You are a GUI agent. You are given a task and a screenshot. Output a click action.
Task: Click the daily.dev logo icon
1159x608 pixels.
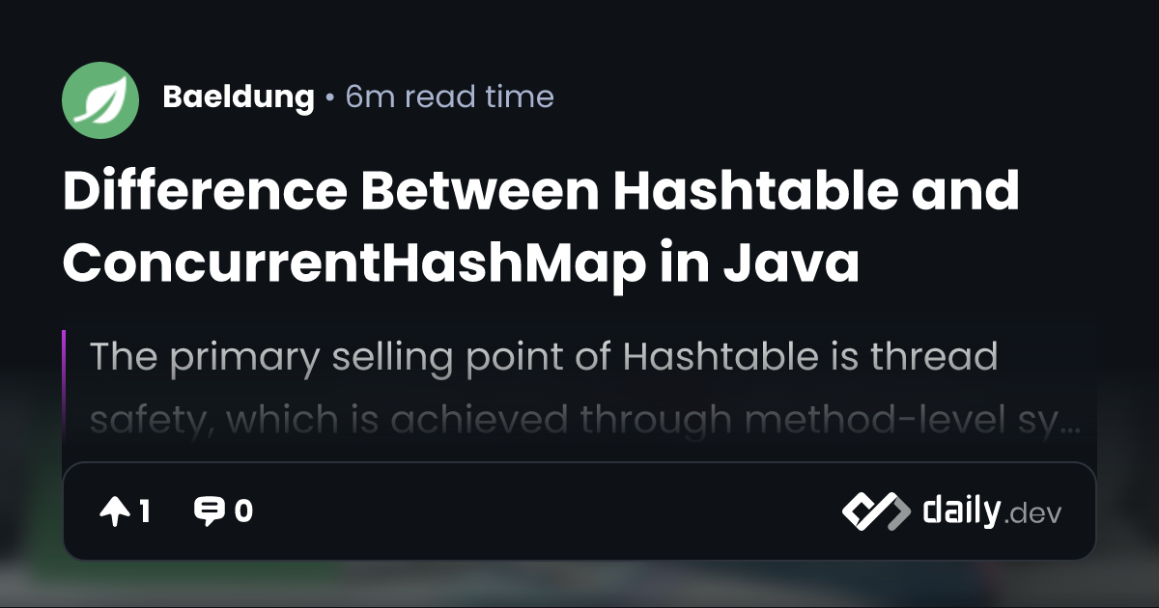[876, 511]
